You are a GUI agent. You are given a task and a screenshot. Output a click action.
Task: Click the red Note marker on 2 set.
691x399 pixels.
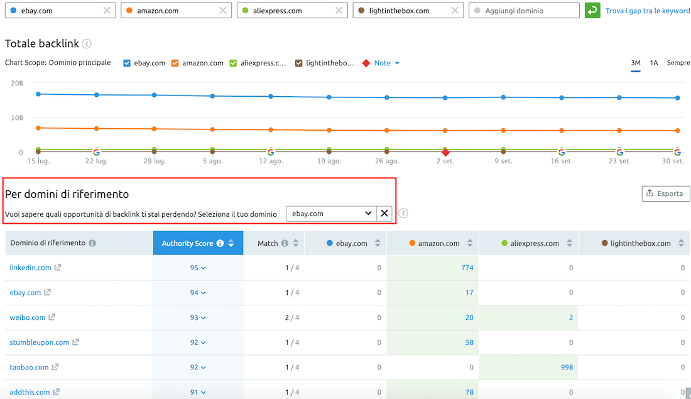coord(445,151)
